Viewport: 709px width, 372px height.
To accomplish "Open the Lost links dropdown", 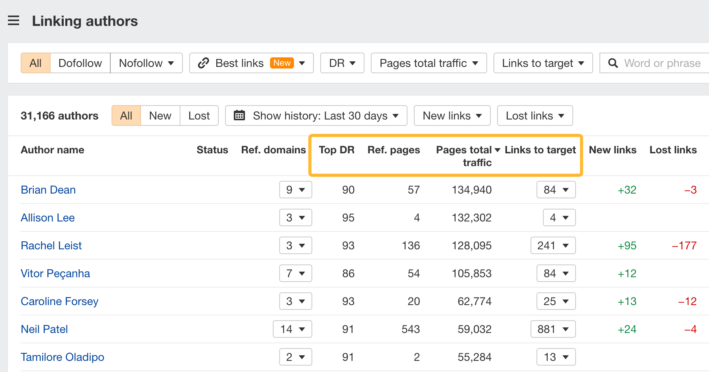I will pyautogui.click(x=535, y=116).
